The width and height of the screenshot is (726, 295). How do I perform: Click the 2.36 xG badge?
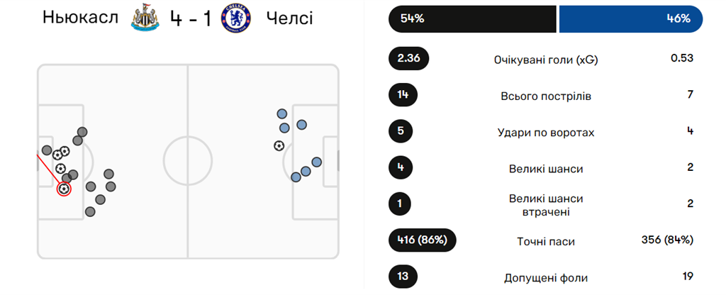[x=410, y=60]
